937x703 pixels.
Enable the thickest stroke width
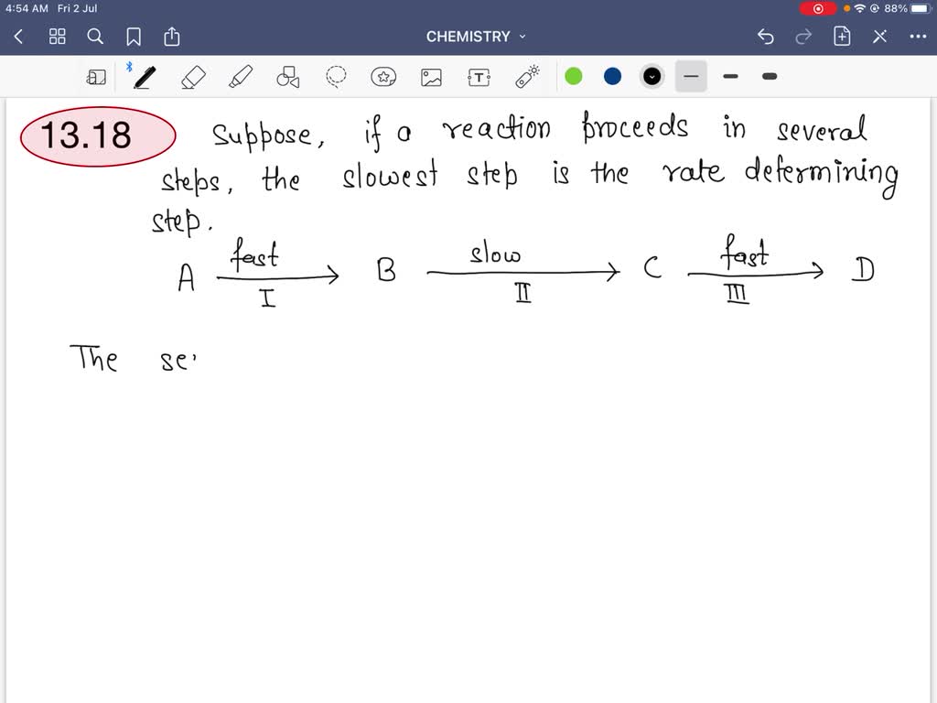point(769,77)
